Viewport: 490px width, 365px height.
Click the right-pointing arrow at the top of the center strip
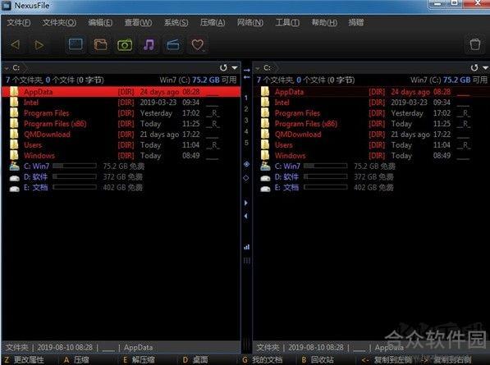click(x=246, y=71)
